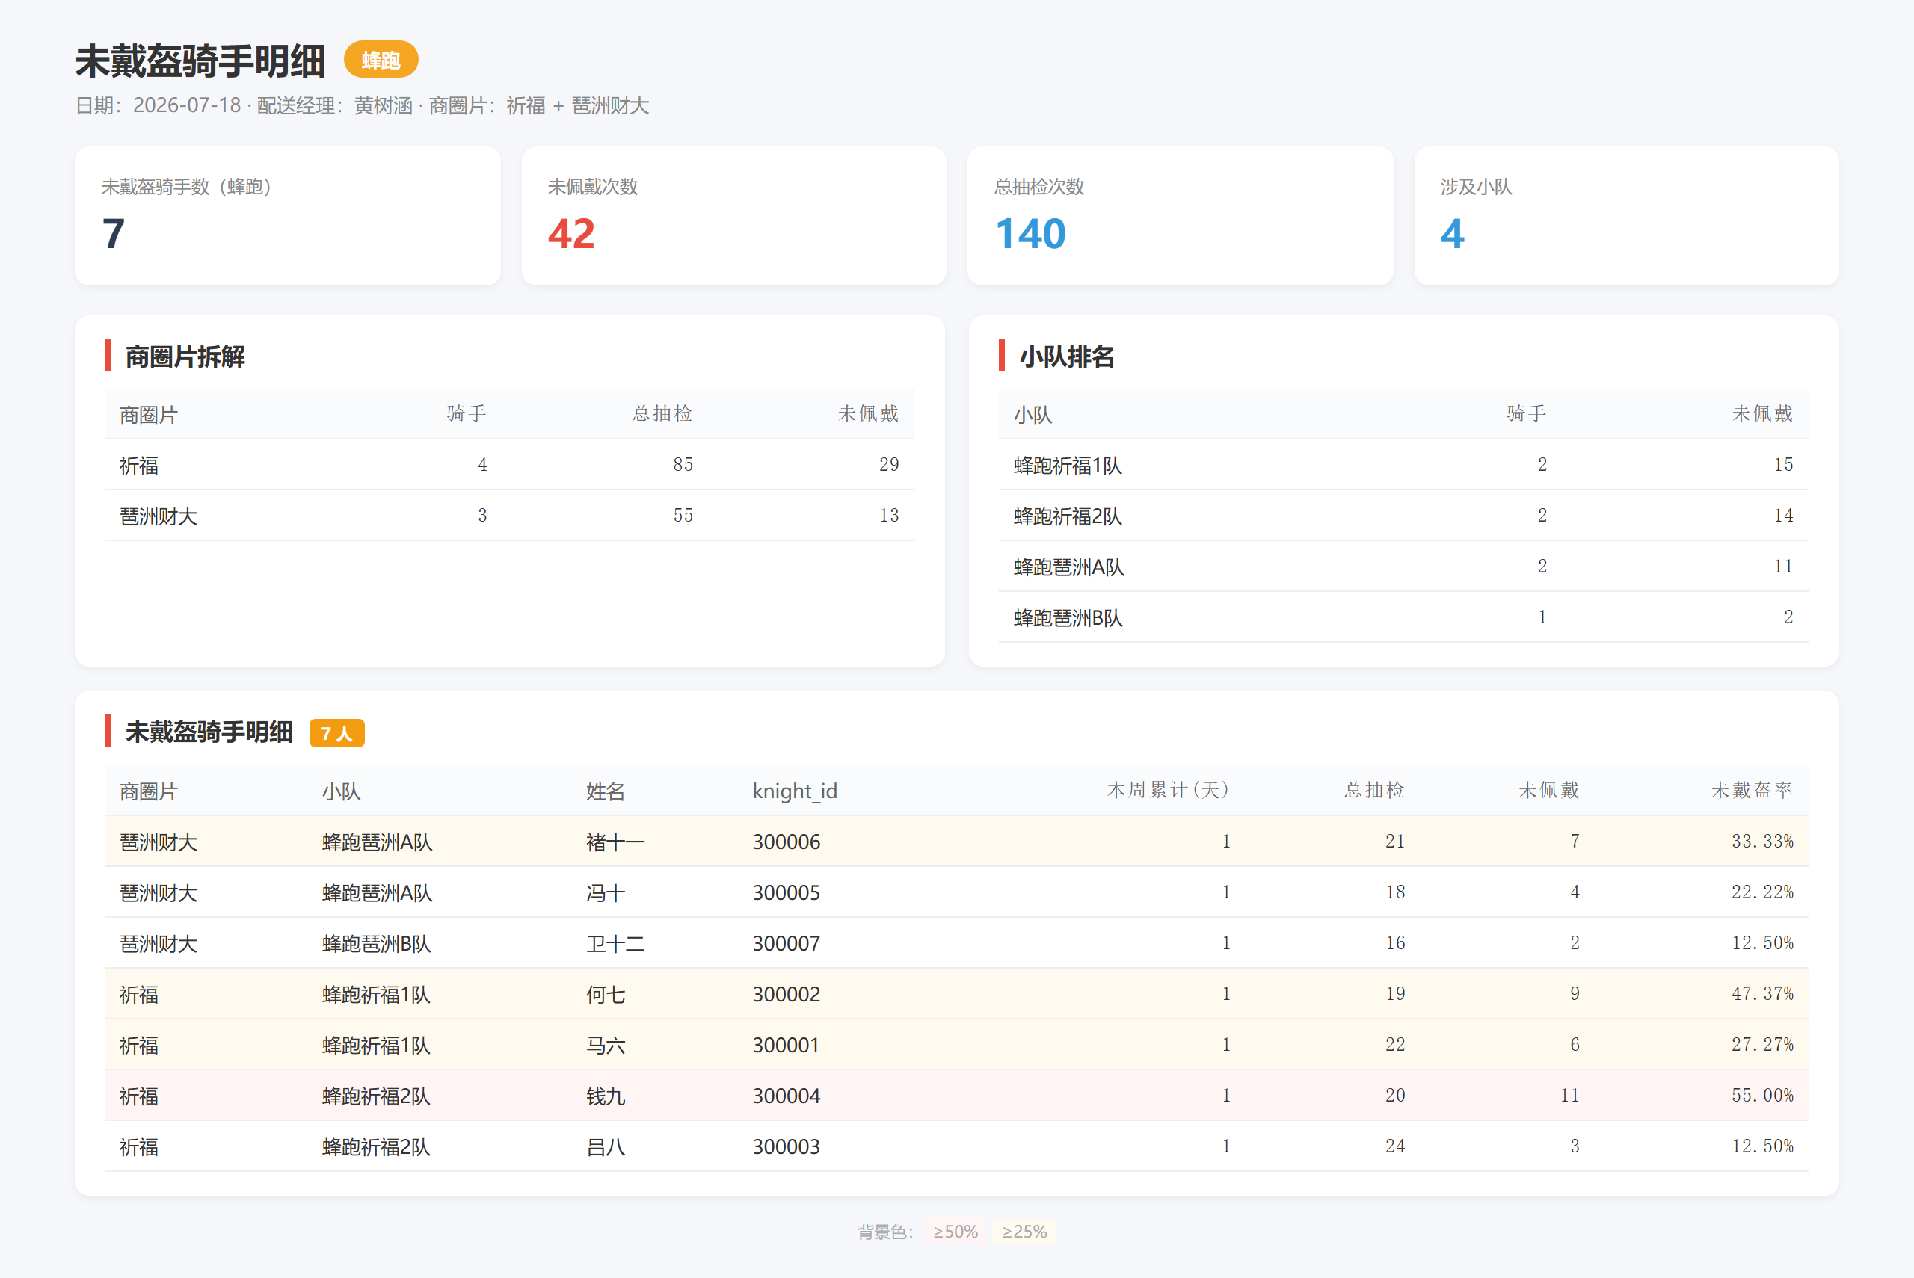Image resolution: width=1914 pixels, height=1278 pixels.
Task: Click the date and manager subtitle line
Action: [x=362, y=106]
